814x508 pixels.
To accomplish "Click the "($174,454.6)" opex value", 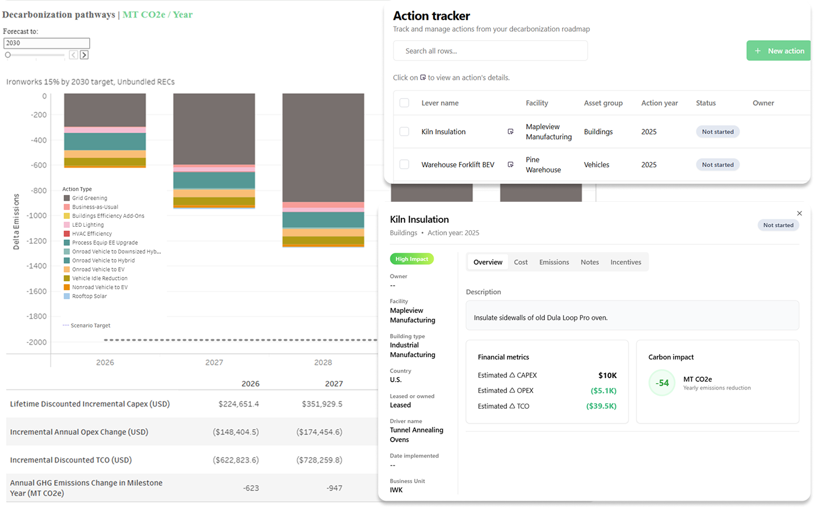I will click(x=320, y=432).
